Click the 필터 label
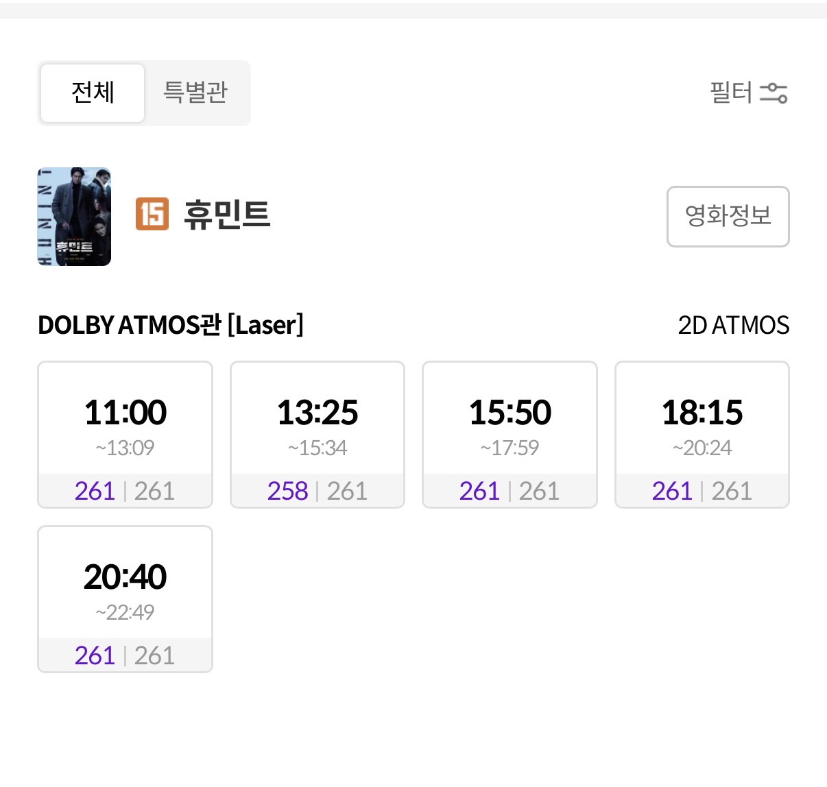827x787 pixels. click(731, 93)
